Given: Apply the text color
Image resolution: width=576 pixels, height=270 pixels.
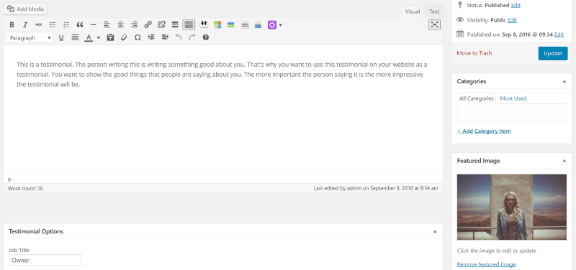Looking at the screenshot, I should coord(89,37).
